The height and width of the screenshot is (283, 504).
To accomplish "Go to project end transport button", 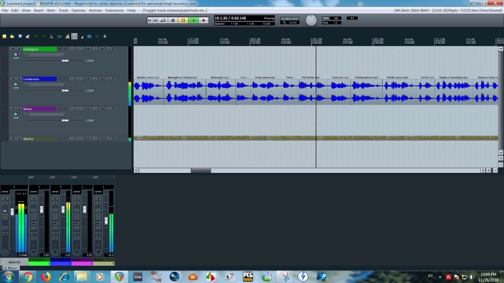I will click(155, 20).
